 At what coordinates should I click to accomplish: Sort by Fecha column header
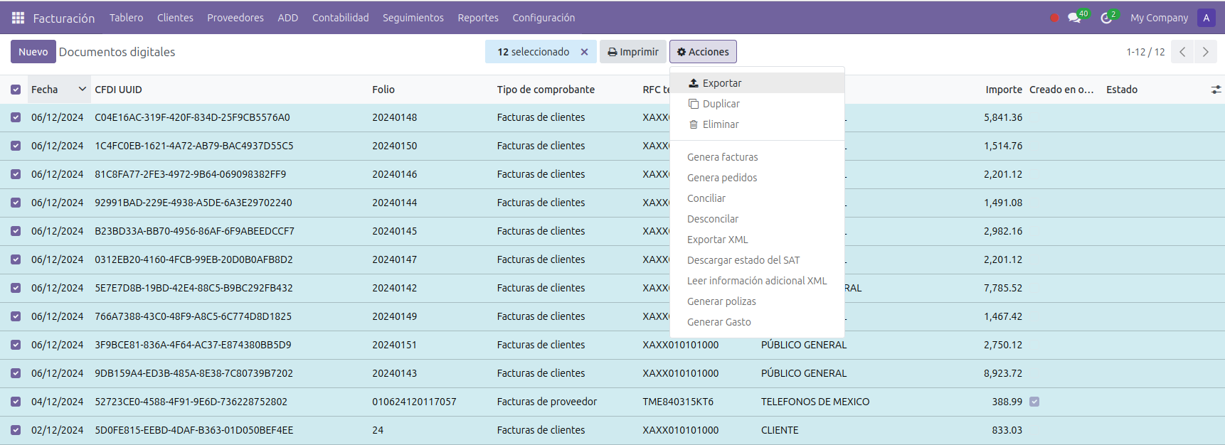(x=45, y=90)
